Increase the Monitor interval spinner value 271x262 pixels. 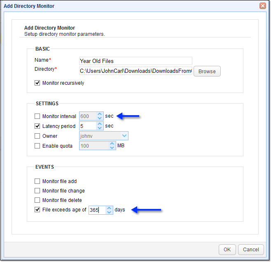(99, 114)
